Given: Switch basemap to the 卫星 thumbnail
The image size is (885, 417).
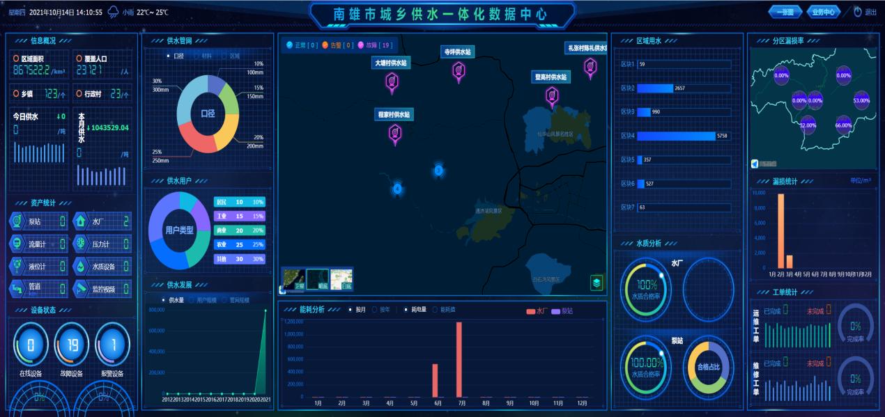Looking at the screenshot, I should [x=294, y=278].
